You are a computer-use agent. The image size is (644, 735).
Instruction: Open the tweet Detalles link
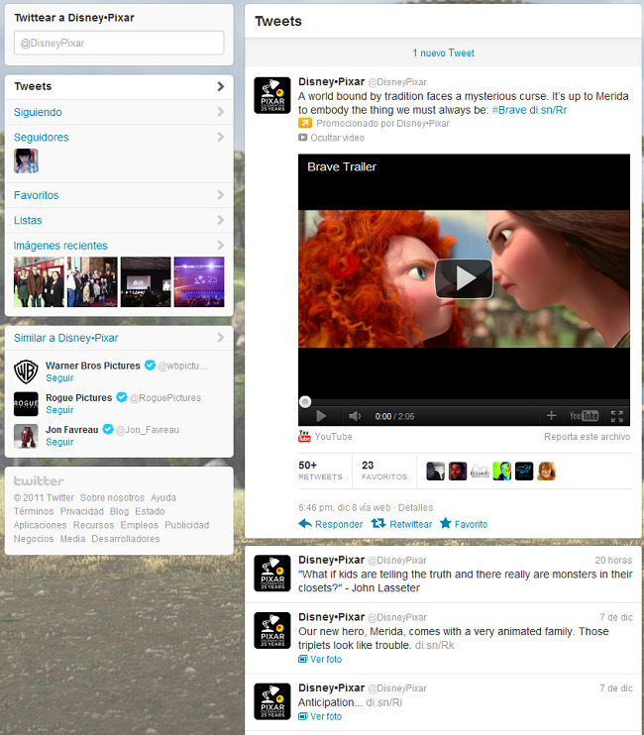416,507
